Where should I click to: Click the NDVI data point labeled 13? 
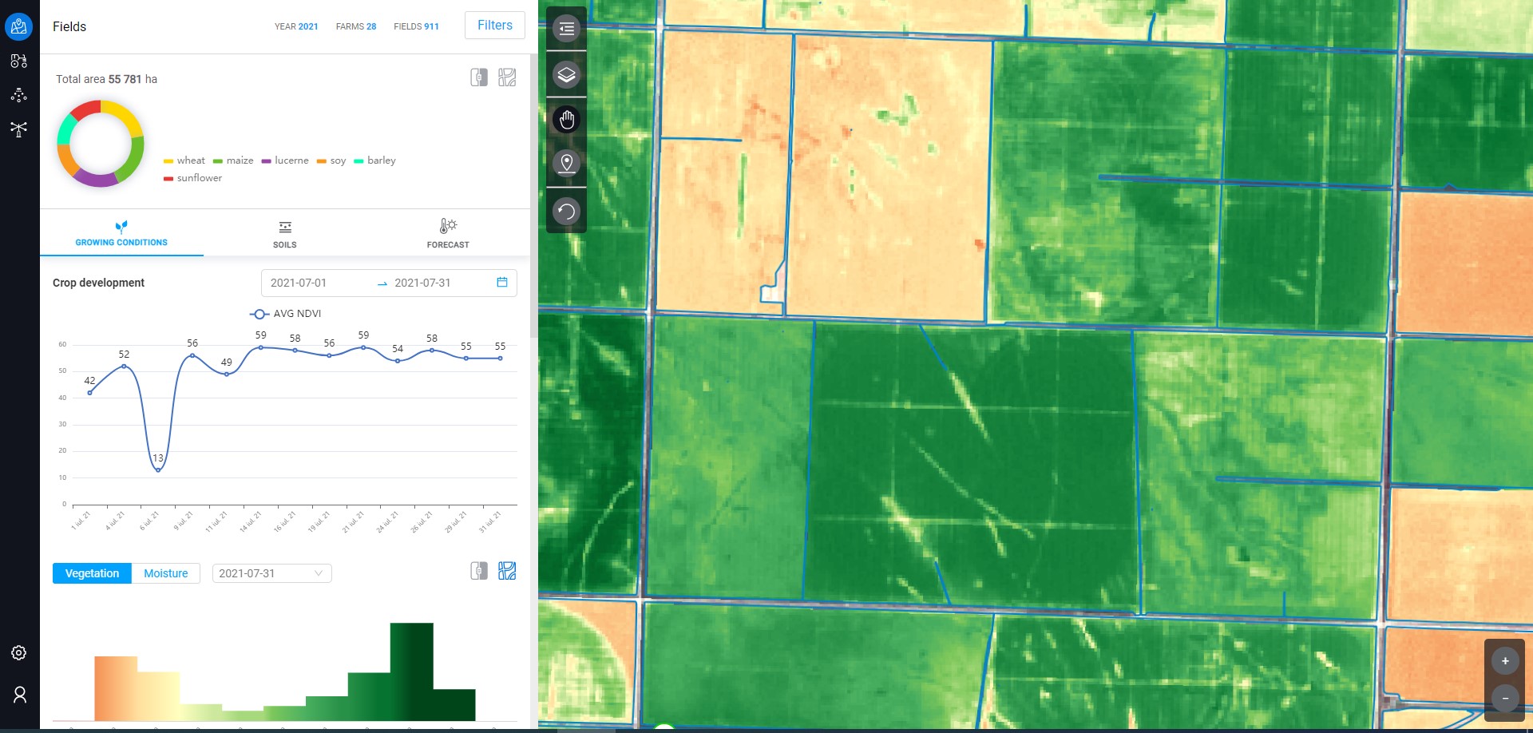coord(158,470)
